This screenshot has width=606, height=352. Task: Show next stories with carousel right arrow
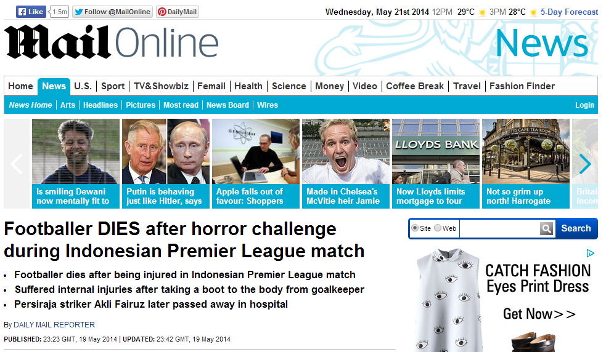point(584,164)
